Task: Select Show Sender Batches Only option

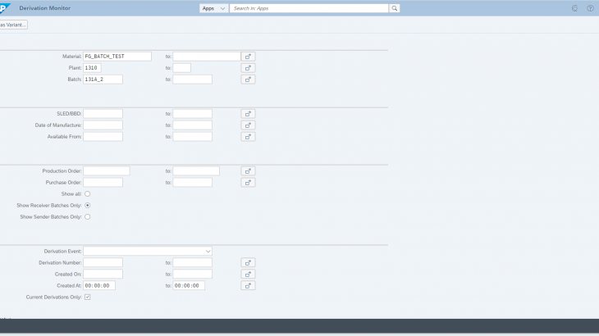Action: pos(88,217)
